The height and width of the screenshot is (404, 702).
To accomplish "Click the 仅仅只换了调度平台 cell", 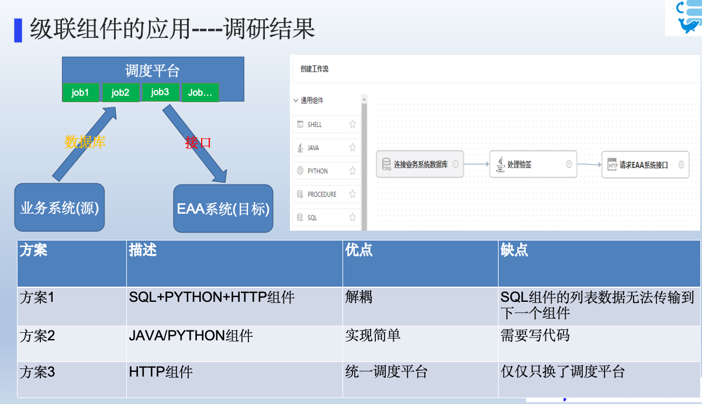I will pyautogui.click(x=599, y=380).
